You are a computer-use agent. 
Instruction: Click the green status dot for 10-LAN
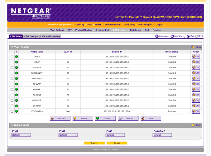pos(17,62)
